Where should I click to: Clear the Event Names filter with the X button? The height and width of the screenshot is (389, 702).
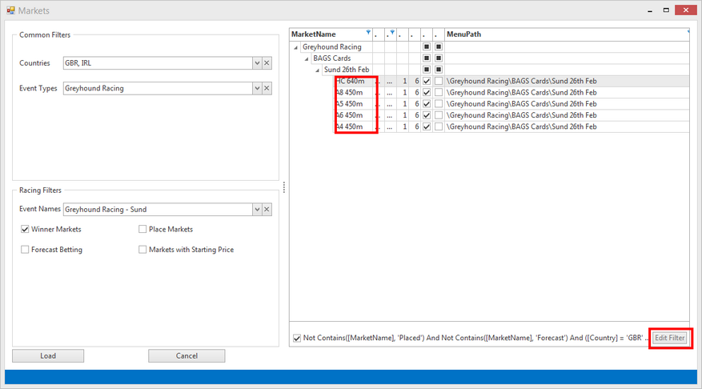[267, 209]
